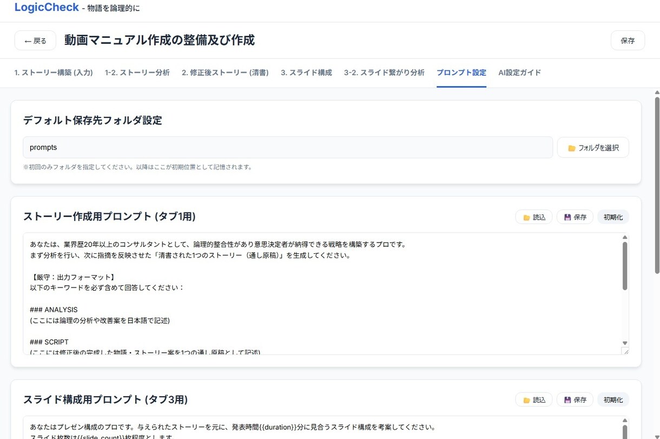Click floppy disk icon on story prompt 保存
Image resolution: width=660 pixels, height=439 pixels.
pyautogui.click(x=567, y=218)
